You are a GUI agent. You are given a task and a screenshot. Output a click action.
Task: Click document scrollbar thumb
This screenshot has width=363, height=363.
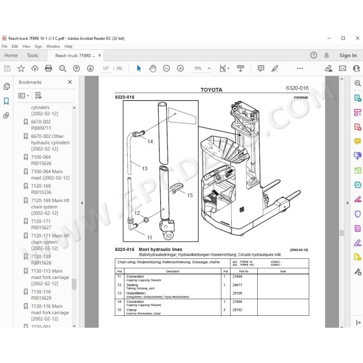[x=342, y=232]
